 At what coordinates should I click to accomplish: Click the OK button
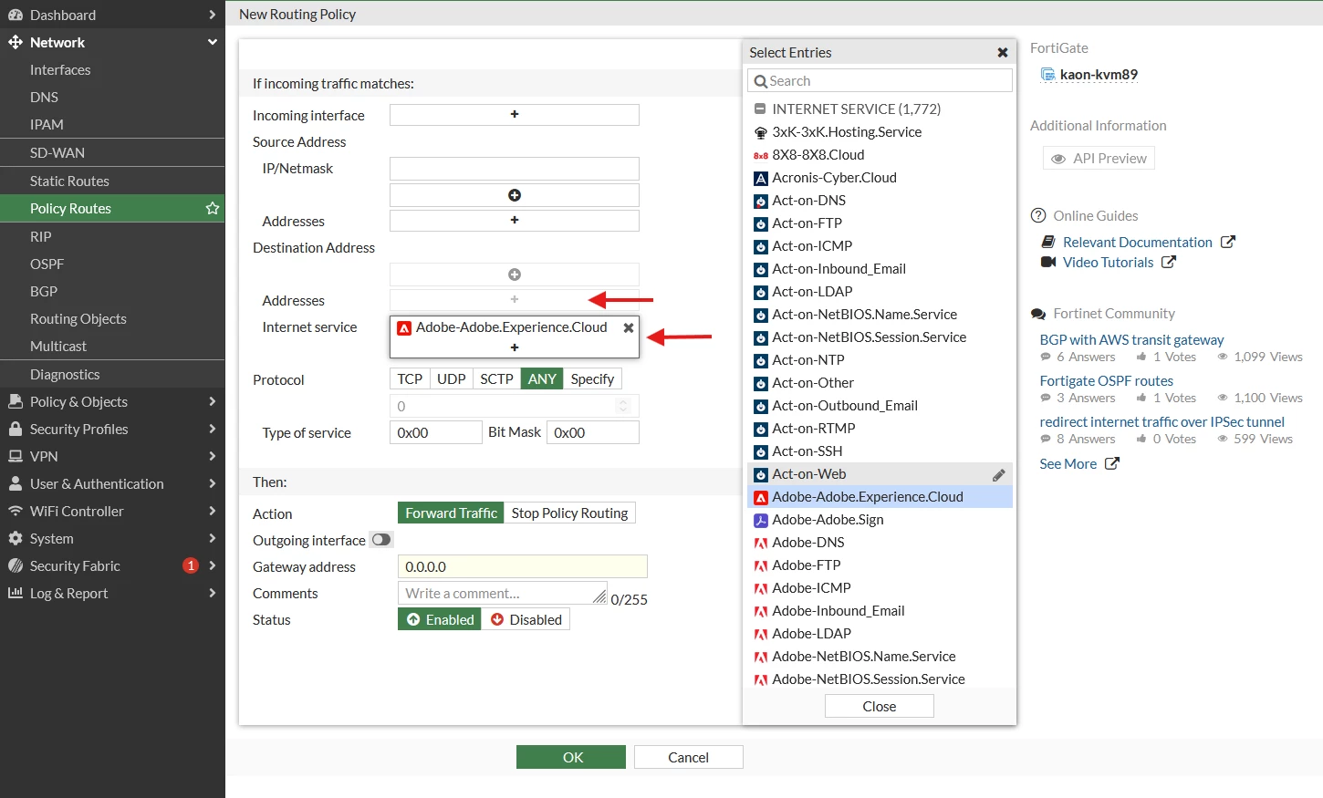[x=571, y=757]
